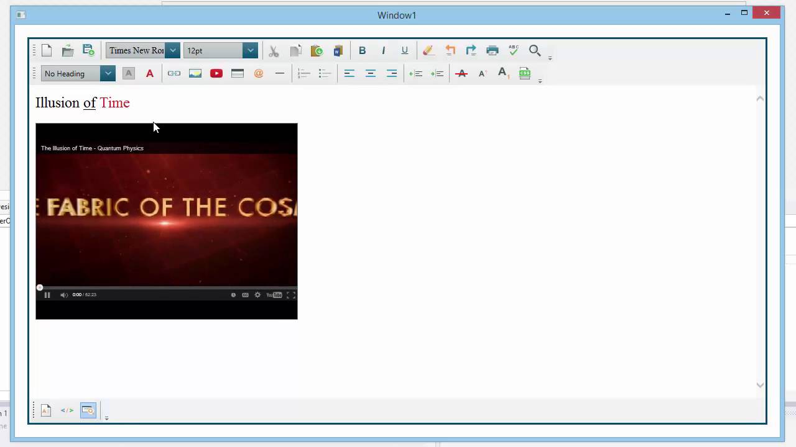Toggle strikethrough formatting
Image resolution: width=796 pixels, height=447 pixels.
pyautogui.click(x=461, y=73)
